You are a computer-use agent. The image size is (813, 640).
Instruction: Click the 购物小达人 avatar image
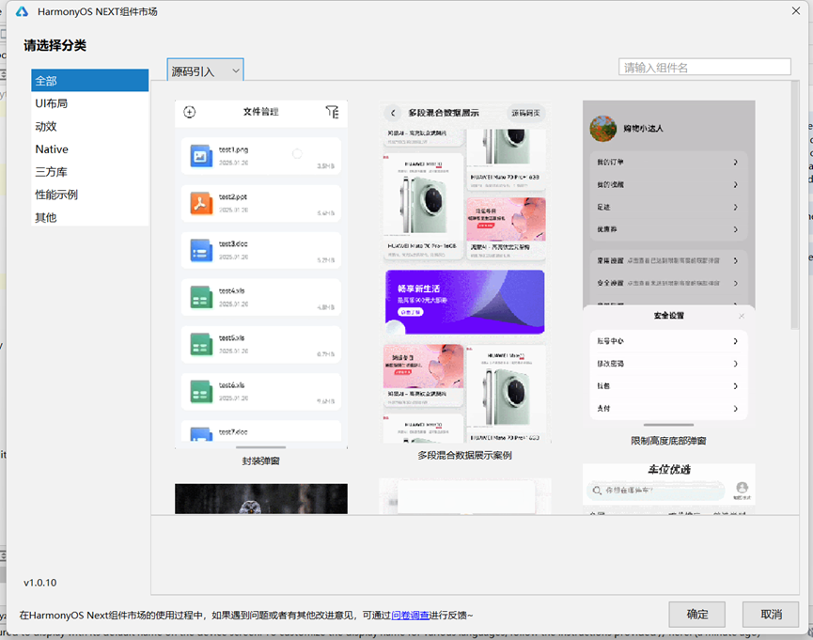(603, 128)
